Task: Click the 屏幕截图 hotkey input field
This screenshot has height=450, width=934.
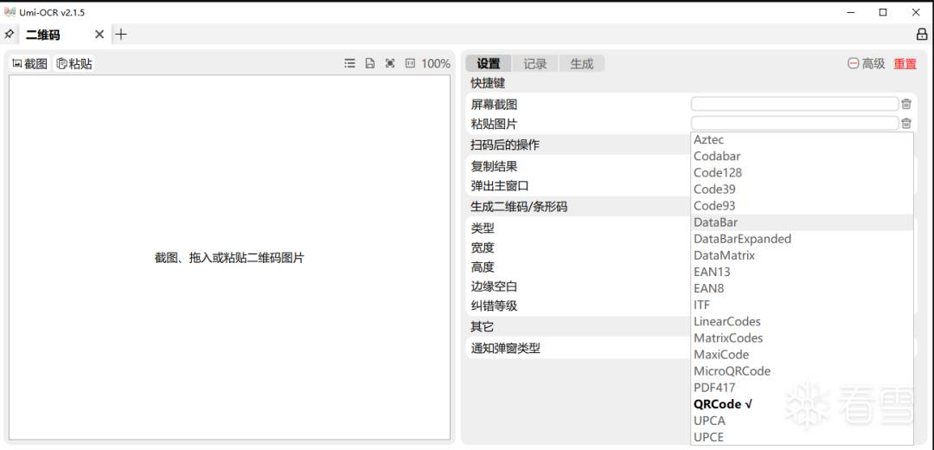Action: pyautogui.click(x=794, y=104)
